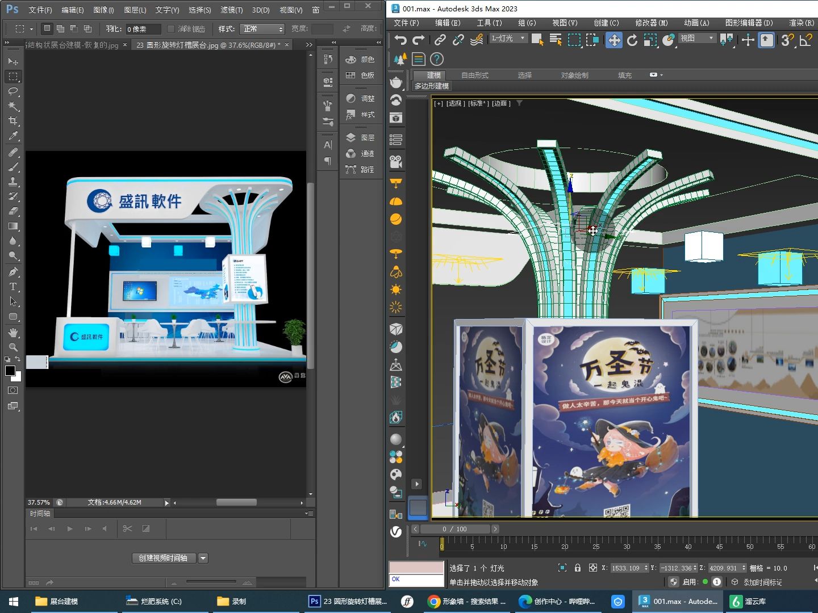This screenshot has width=818, height=613.
Task: Open the L-灯光 selection filter dropdown
Action: tap(508, 38)
